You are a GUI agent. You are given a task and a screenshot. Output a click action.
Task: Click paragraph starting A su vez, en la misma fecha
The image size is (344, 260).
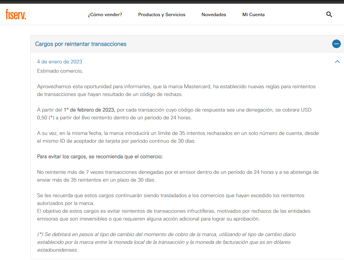click(x=178, y=137)
